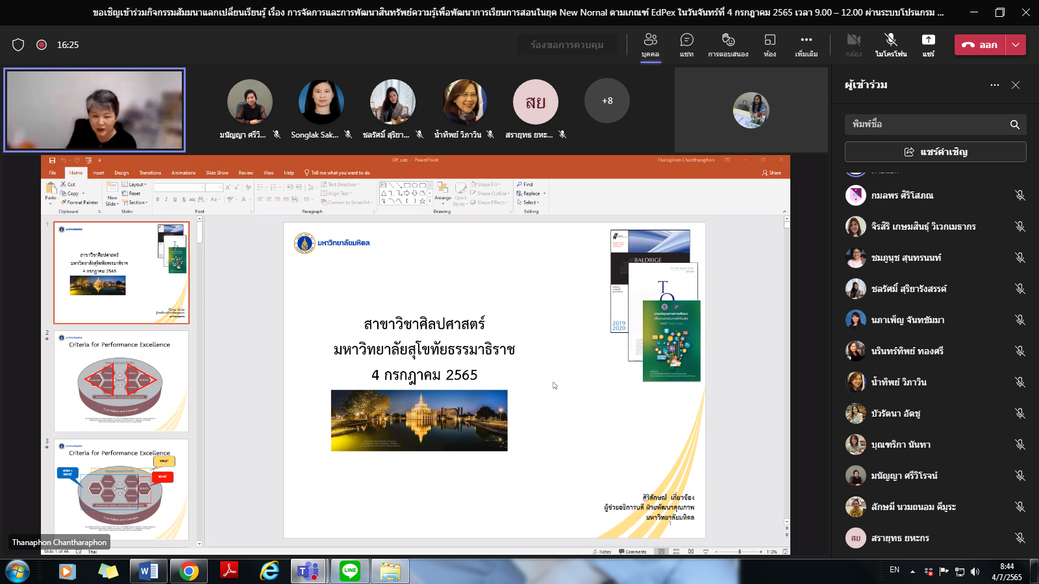Image resolution: width=1039 pixels, height=584 pixels.
Task: Open the PowerPoint File tab
Action: tap(53, 173)
